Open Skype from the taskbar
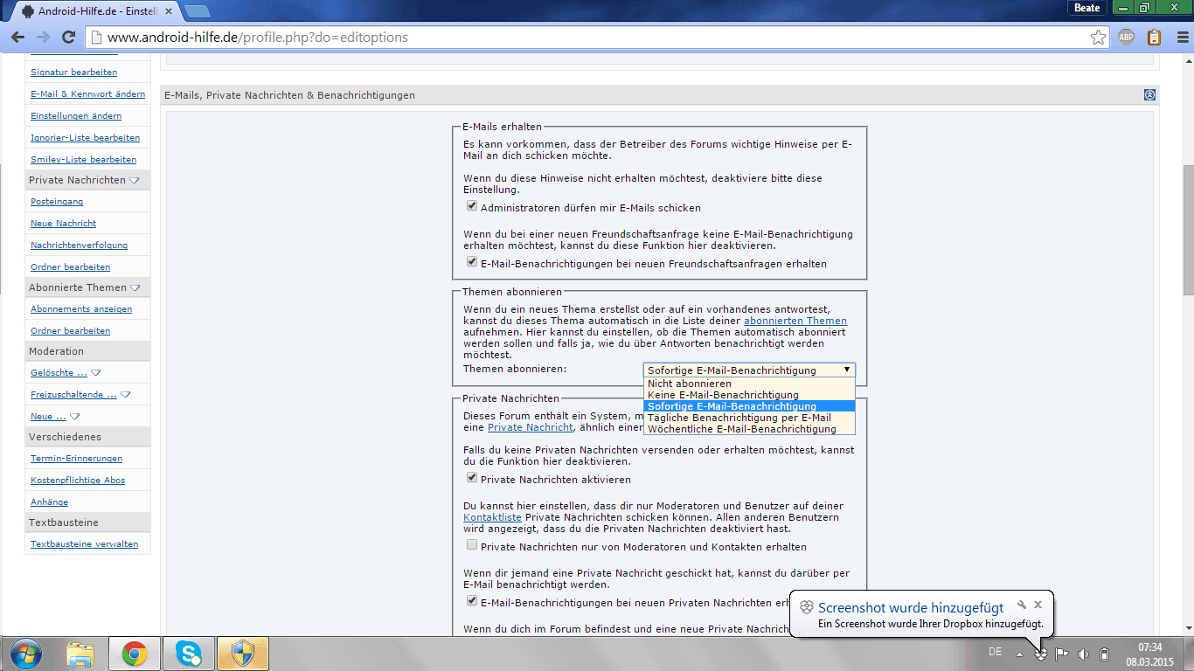Screen dimensions: 1194x671 [188, 654]
